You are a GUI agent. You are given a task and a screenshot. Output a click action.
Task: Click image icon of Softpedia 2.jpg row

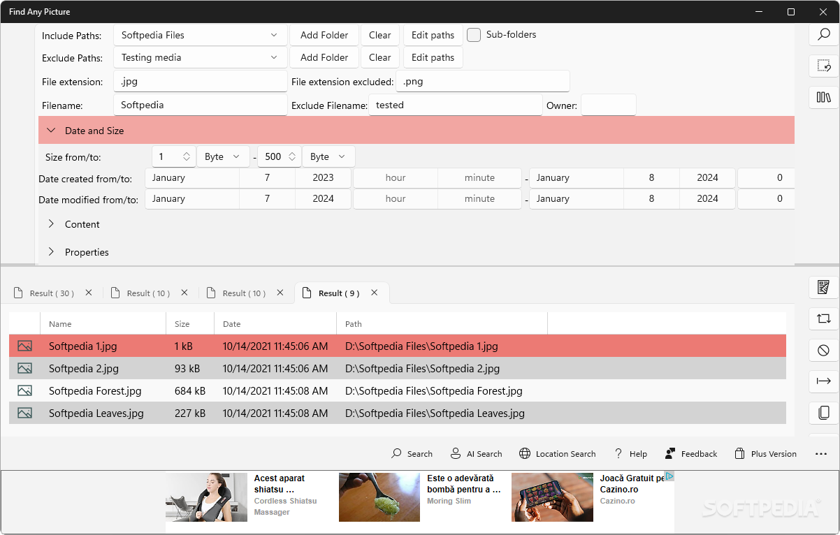[x=24, y=368]
